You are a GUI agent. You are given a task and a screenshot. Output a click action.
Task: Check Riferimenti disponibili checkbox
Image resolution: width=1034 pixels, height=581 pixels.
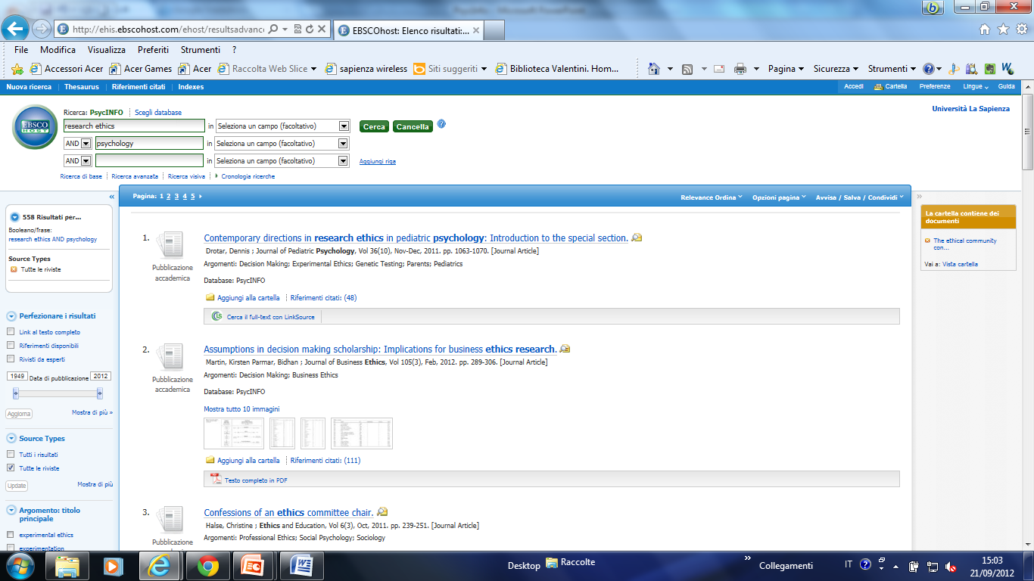[11, 346]
